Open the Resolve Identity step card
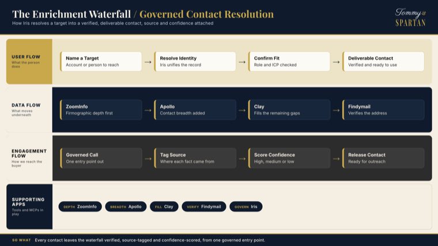The image size is (438, 246). point(195,62)
